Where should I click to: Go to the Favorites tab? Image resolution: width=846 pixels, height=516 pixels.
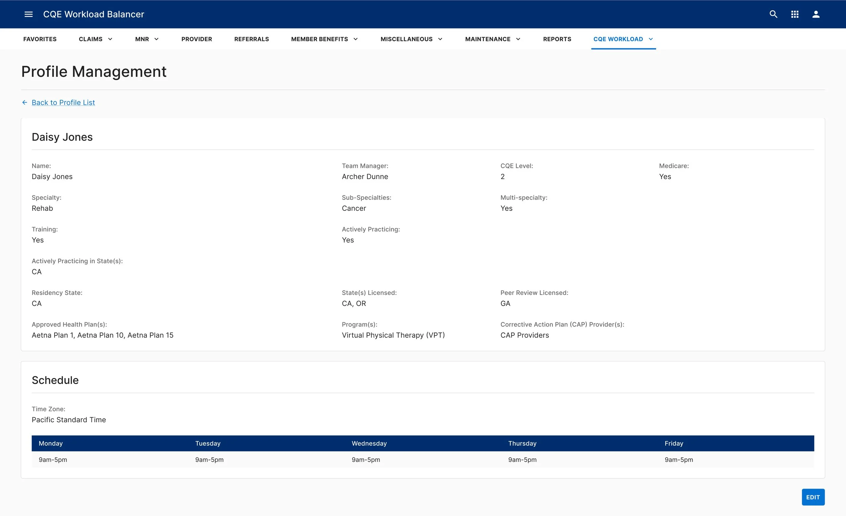(x=40, y=39)
